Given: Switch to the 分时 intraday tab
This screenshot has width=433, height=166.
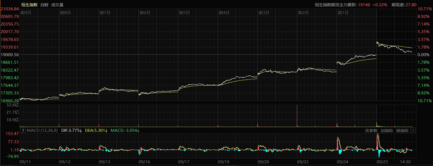Looking at the screenshot, I should [x=44, y=5].
